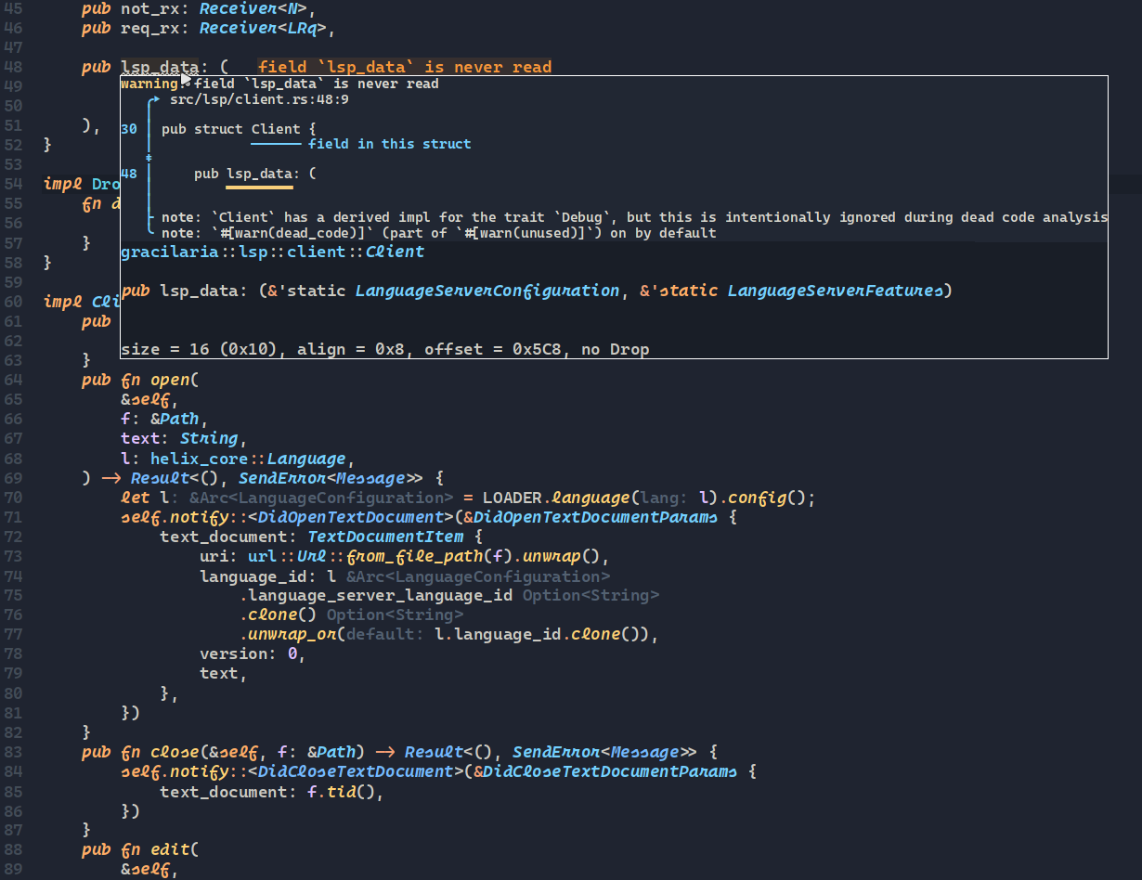Image resolution: width=1142 pixels, height=880 pixels.
Task: Click ".clone()" call on line 76
Action: [x=278, y=615]
